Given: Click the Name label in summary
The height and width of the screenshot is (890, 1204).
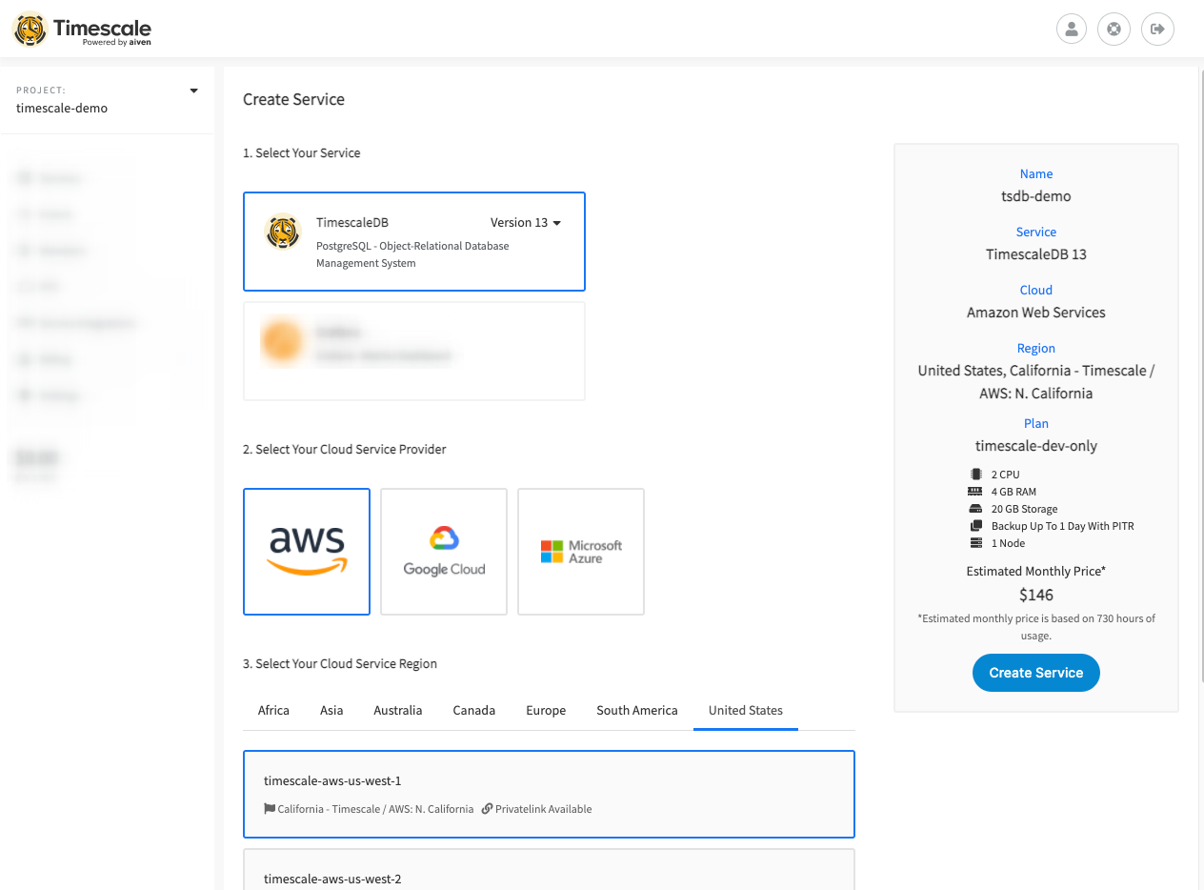Looking at the screenshot, I should click(1036, 174).
